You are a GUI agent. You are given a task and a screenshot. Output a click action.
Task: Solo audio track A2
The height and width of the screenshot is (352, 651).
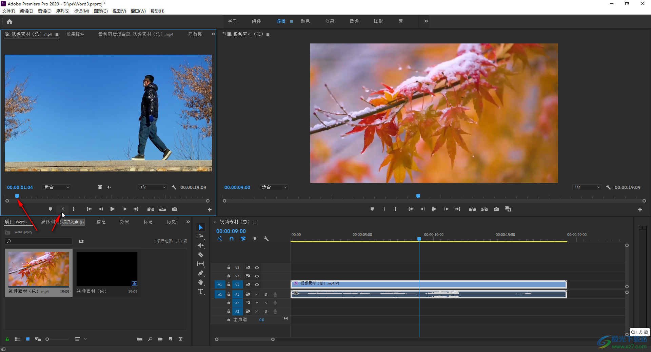[x=266, y=303]
